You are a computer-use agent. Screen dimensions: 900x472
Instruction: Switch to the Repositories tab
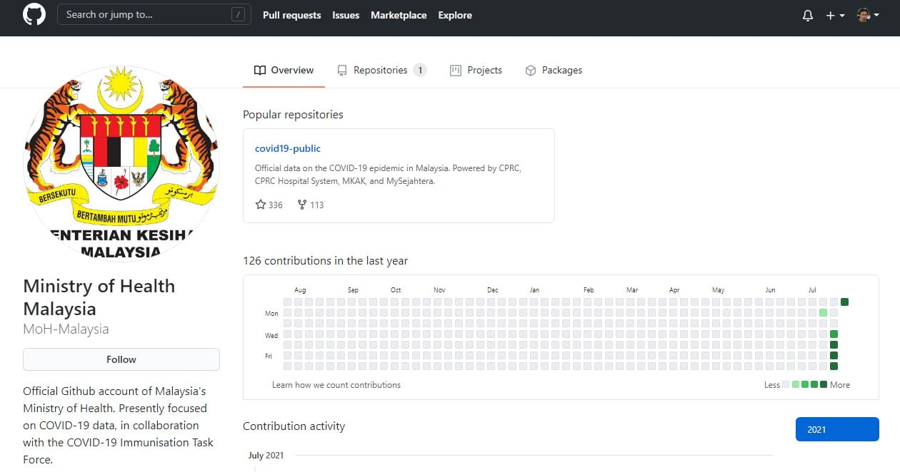coord(381,70)
